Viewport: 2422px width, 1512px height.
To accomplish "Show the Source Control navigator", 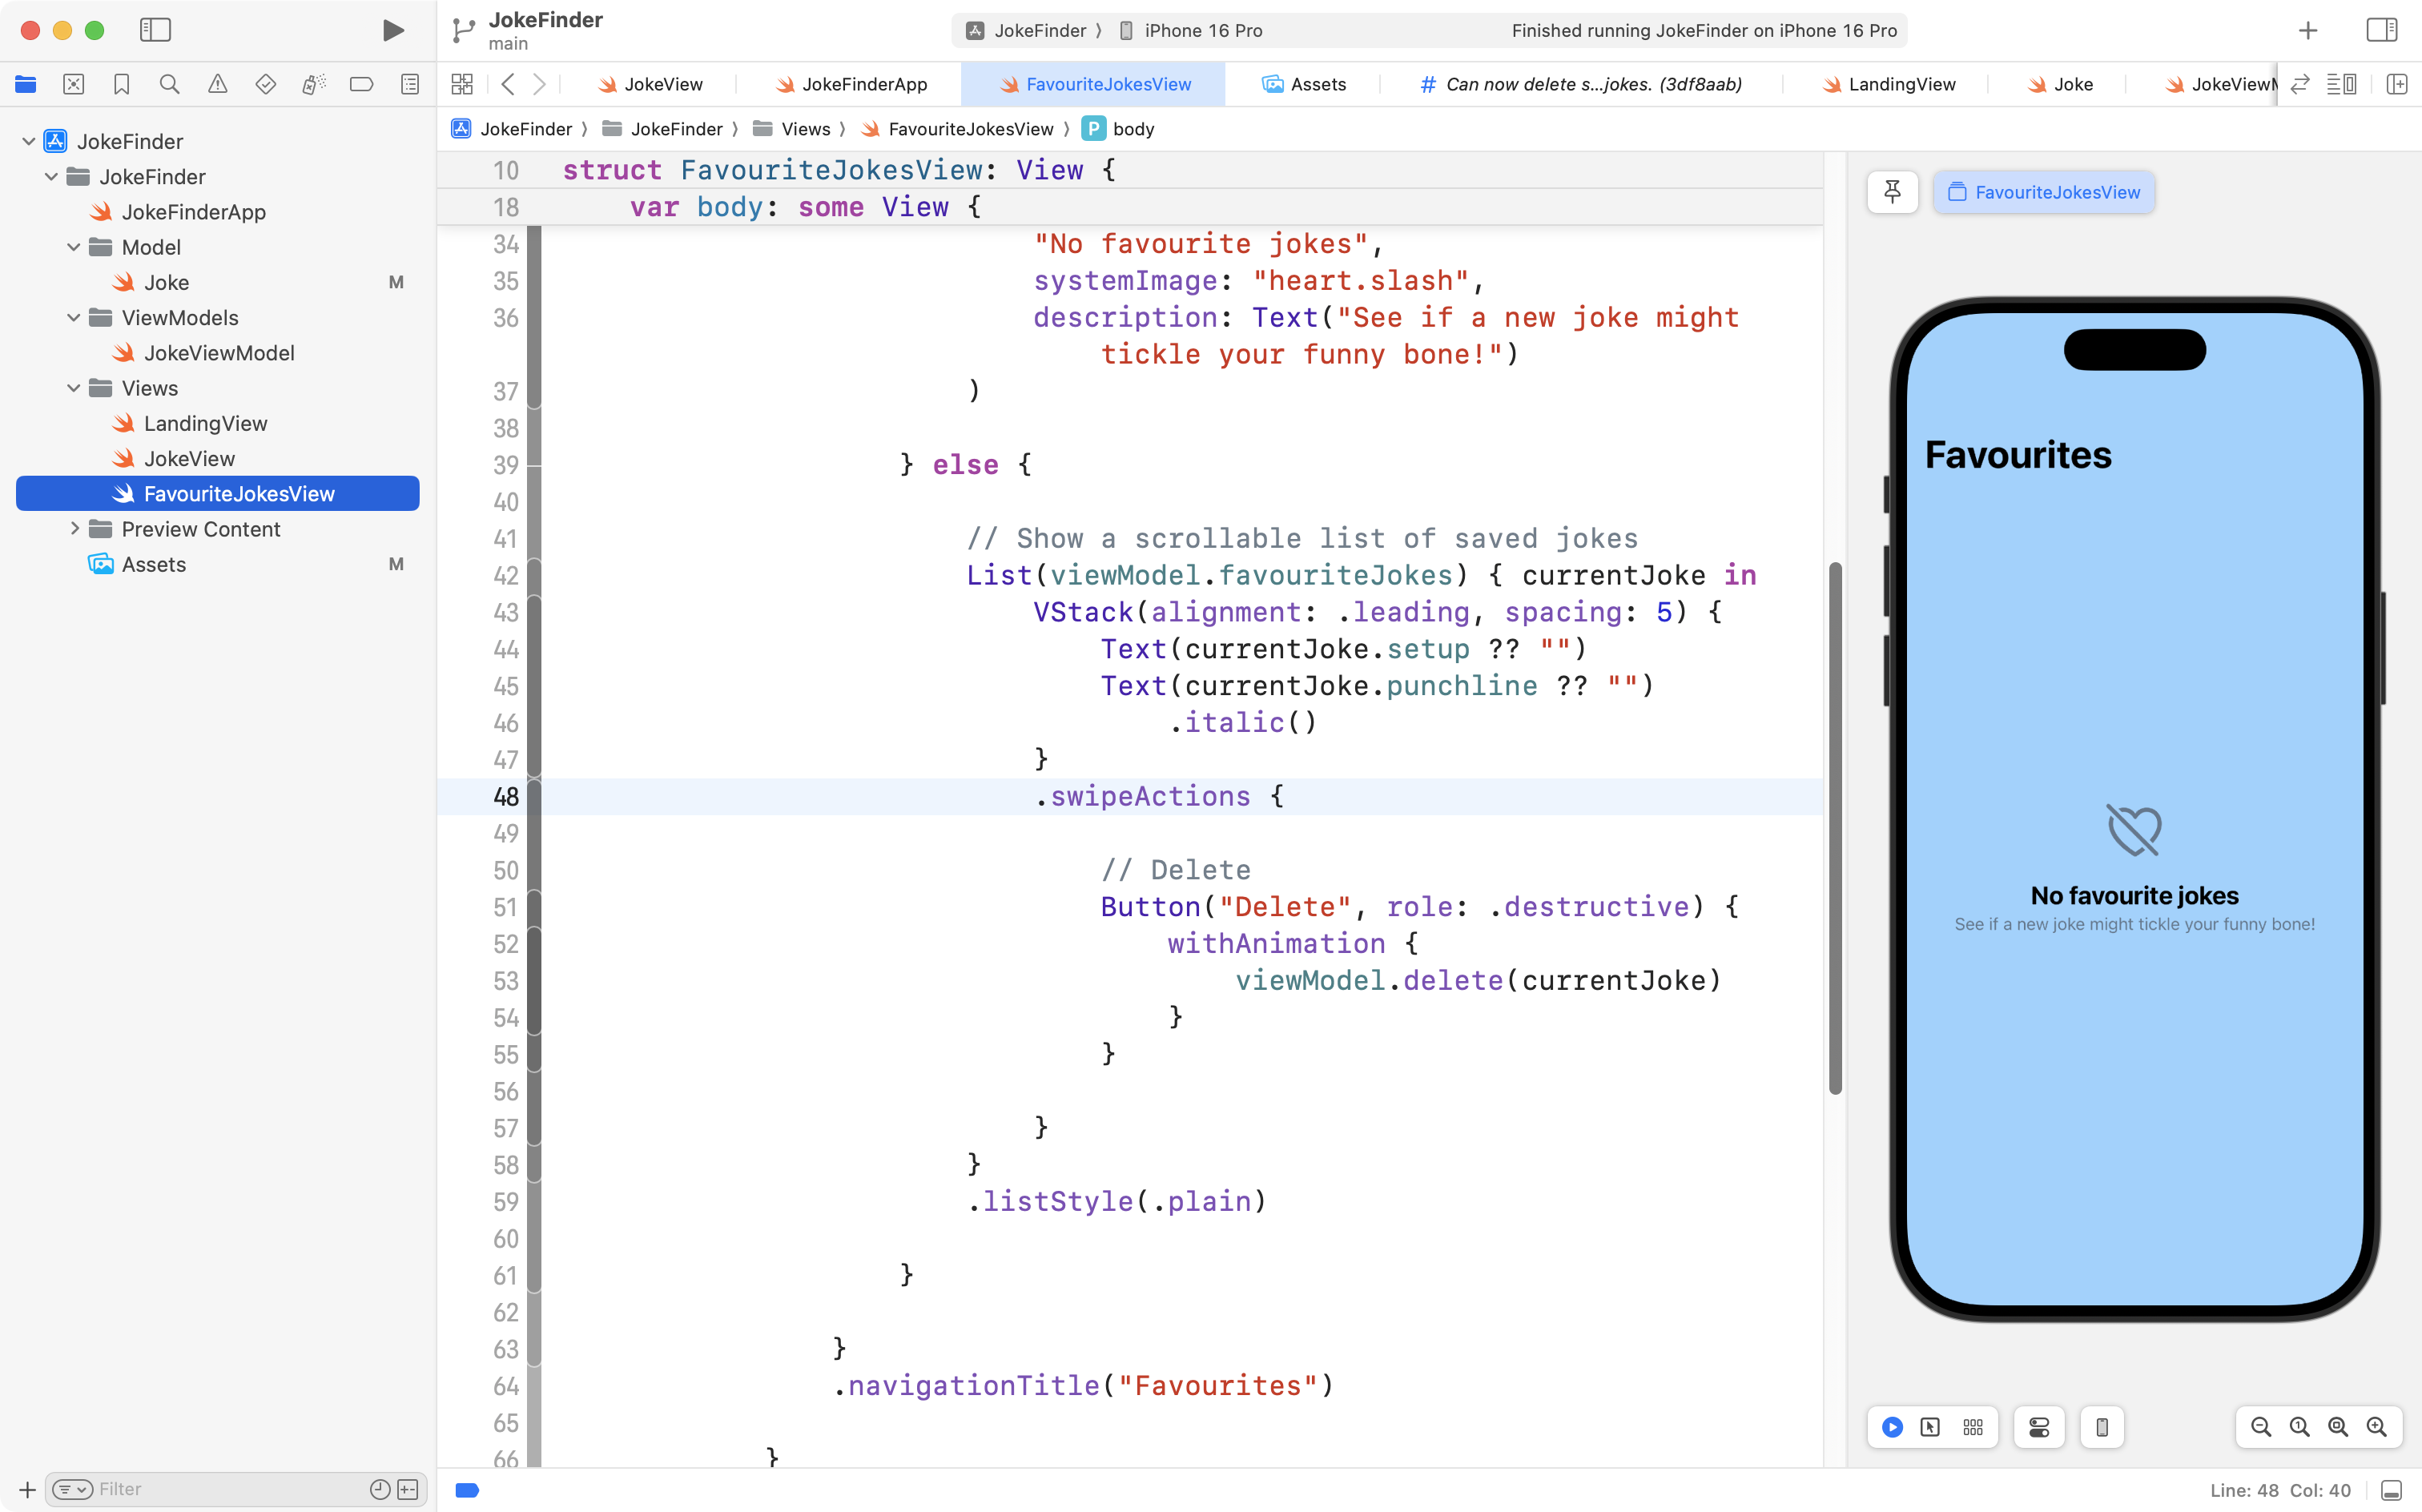I will [73, 84].
